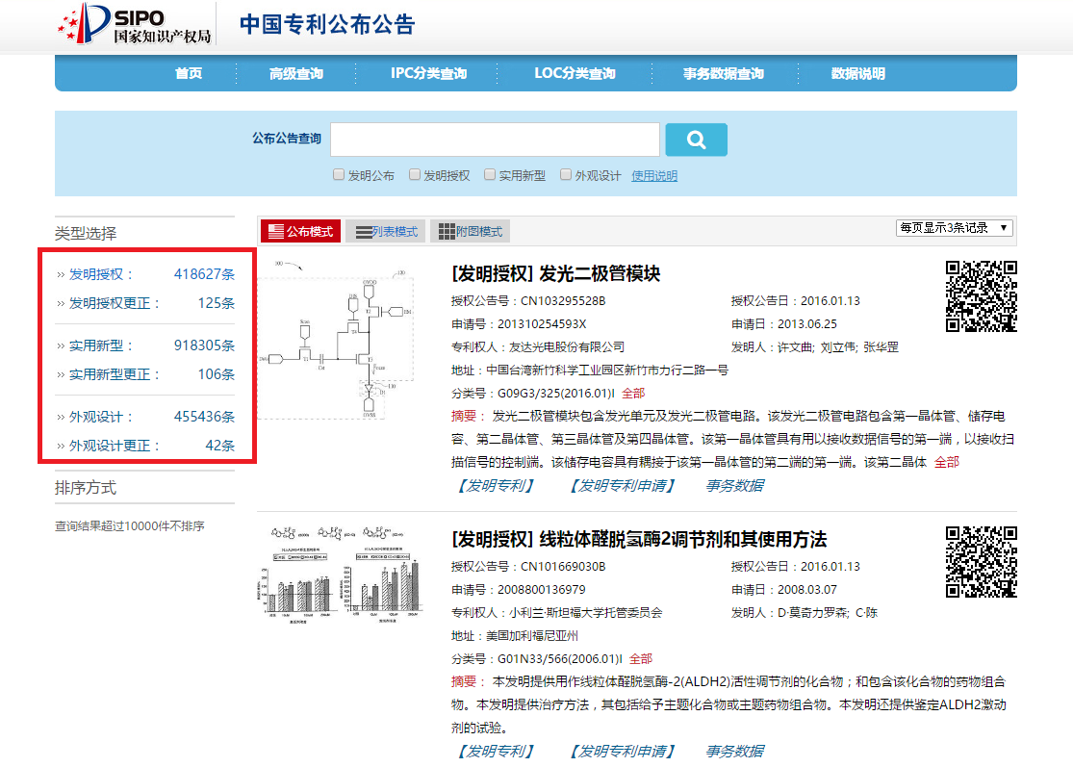This screenshot has height=767, width=1073.
Task: Open 每页显示3条记录 dropdown
Action: coord(954,228)
